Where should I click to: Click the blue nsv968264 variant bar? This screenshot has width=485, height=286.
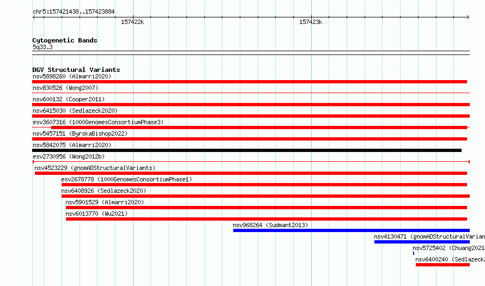pos(351,230)
